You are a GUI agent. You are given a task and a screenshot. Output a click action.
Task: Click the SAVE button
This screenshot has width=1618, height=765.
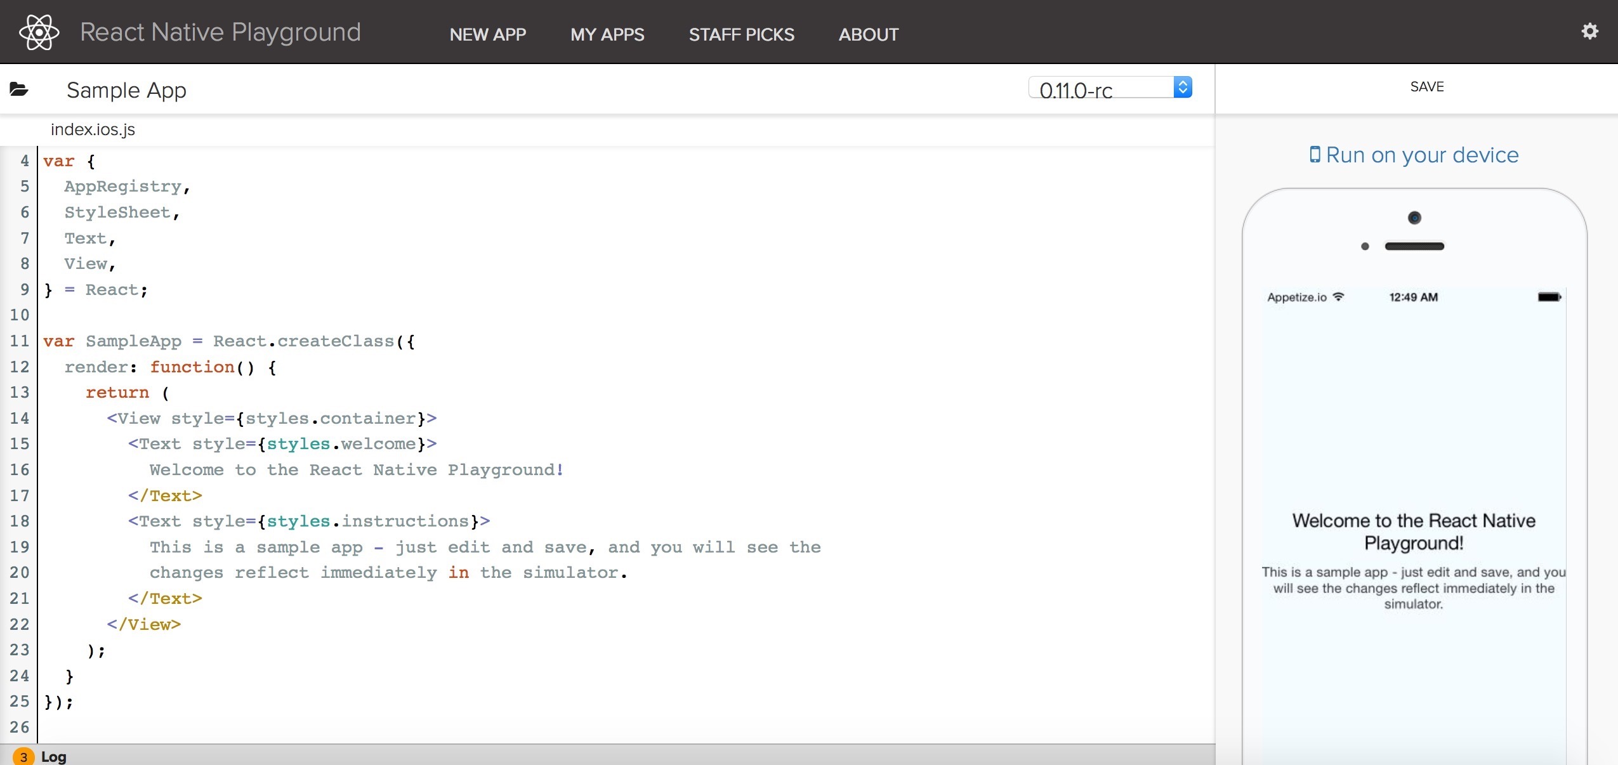click(x=1426, y=87)
